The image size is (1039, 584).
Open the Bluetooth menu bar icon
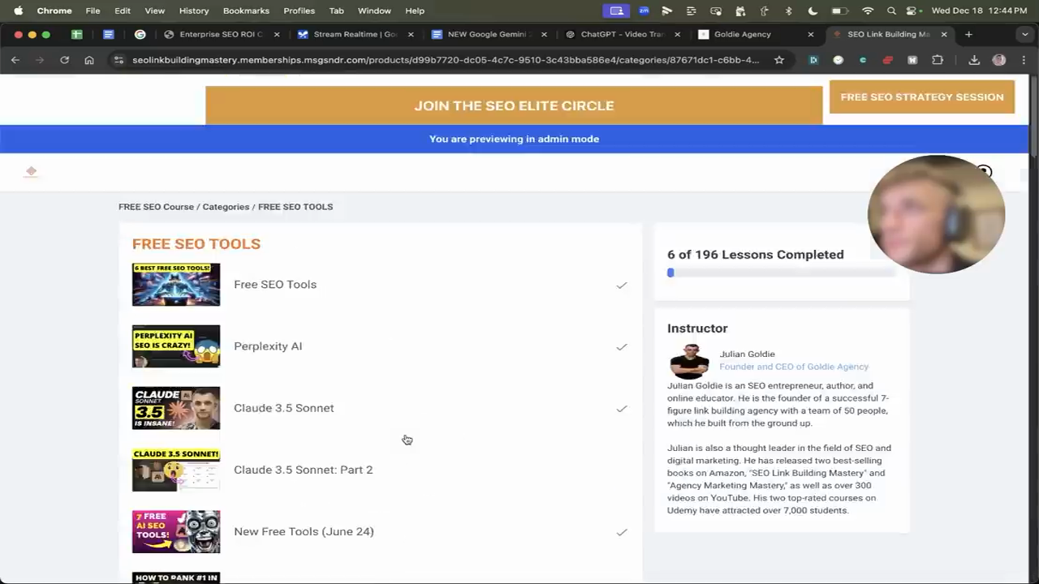click(x=788, y=11)
